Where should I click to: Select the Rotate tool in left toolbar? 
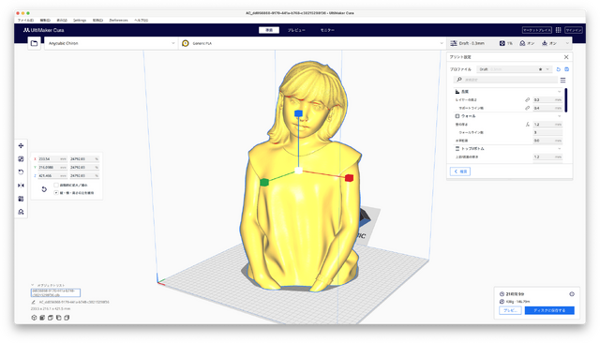point(21,172)
